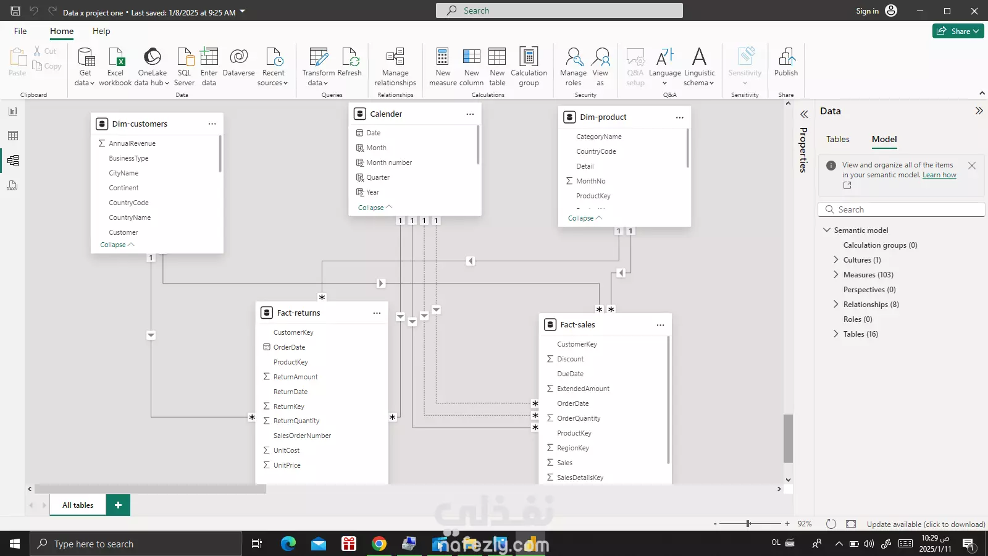This screenshot has width=988, height=556.
Task: Click the Transform data icon
Action: click(318, 57)
